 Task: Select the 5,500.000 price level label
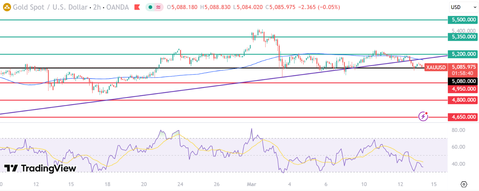click(x=463, y=20)
